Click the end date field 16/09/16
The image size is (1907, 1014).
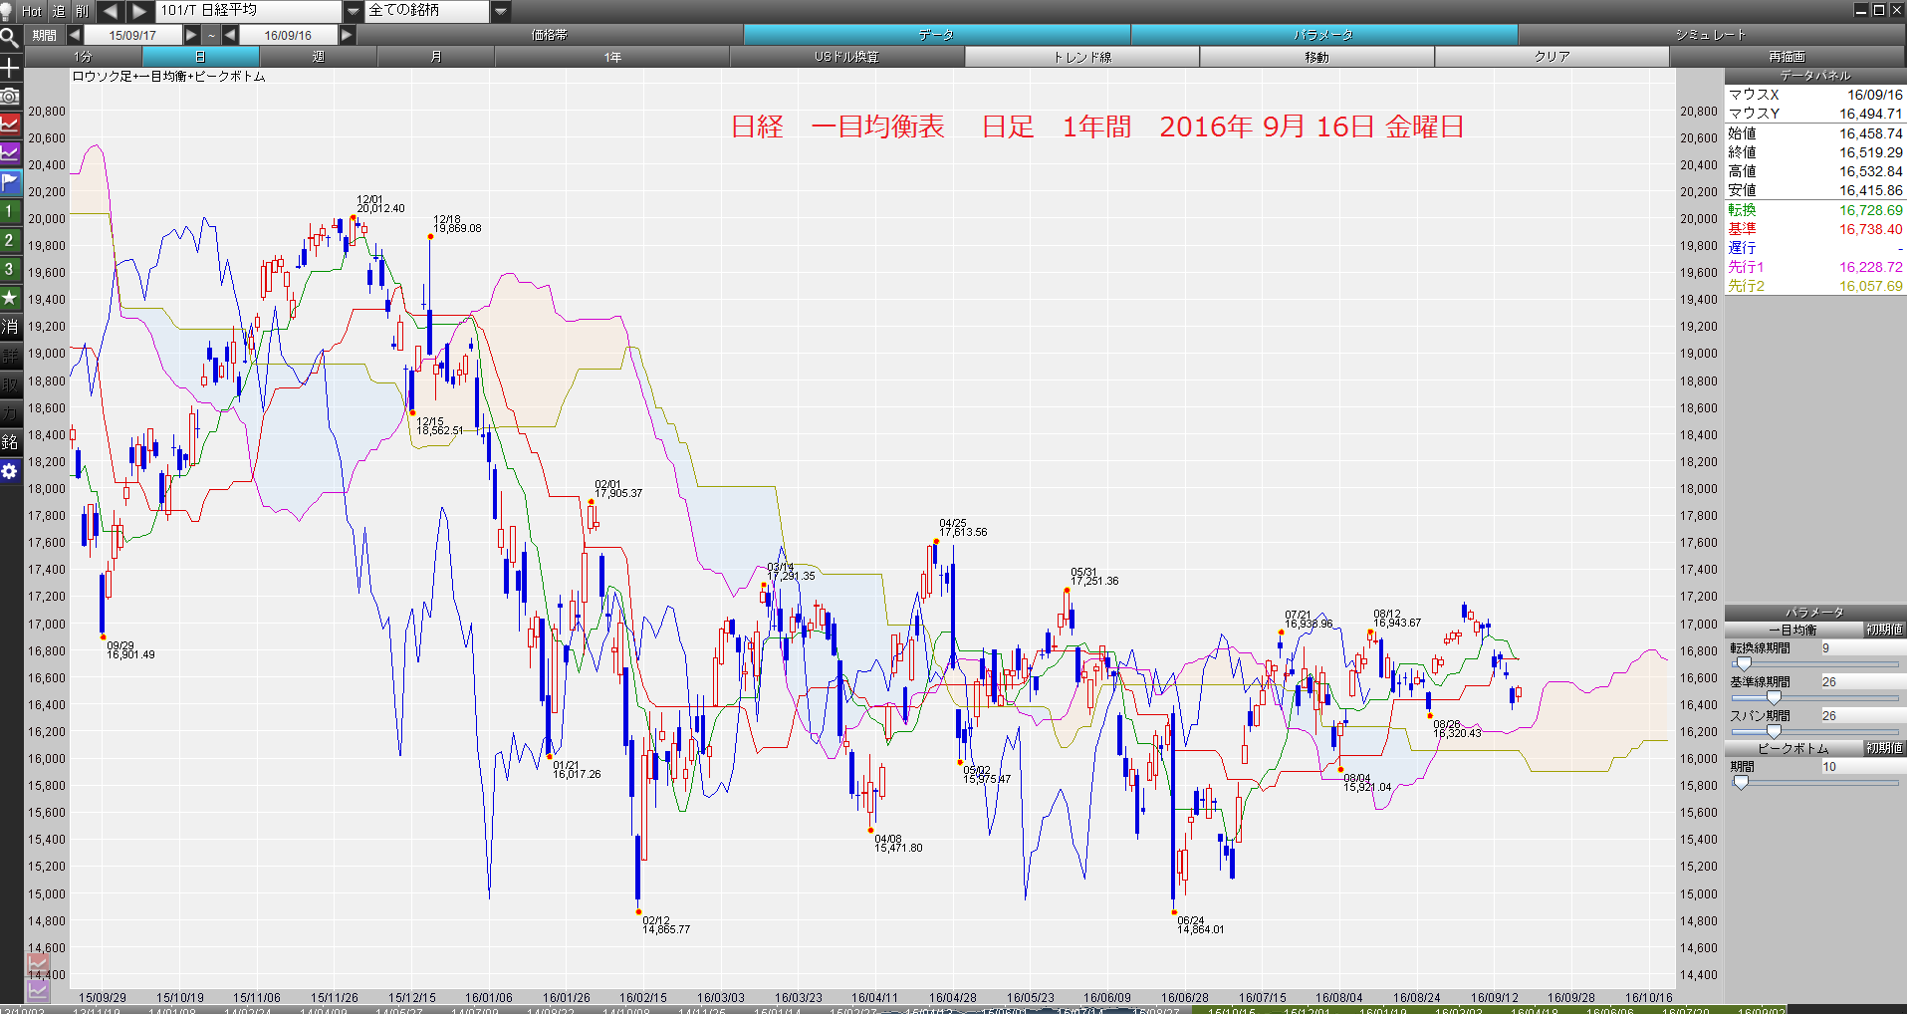click(x=289, y=35)
